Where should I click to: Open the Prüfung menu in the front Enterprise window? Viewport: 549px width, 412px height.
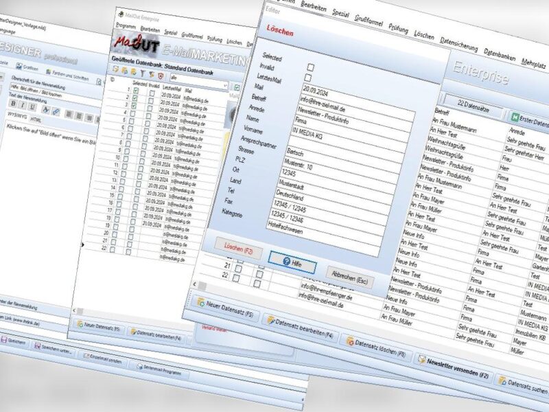click(399, 27)
